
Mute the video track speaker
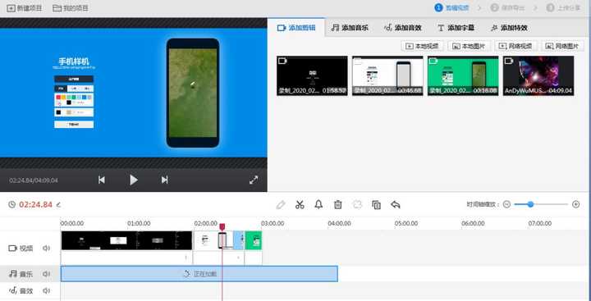click(46, 249)
